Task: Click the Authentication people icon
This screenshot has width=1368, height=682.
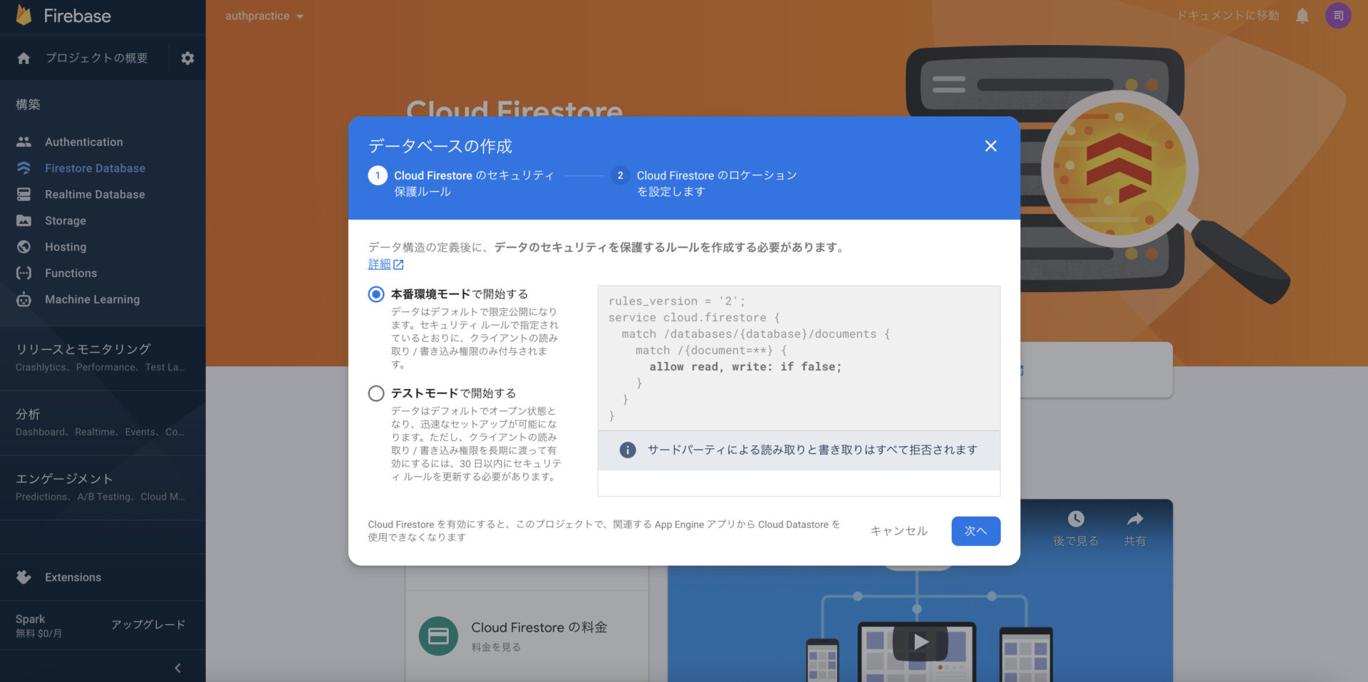Action: click(24, 142)
